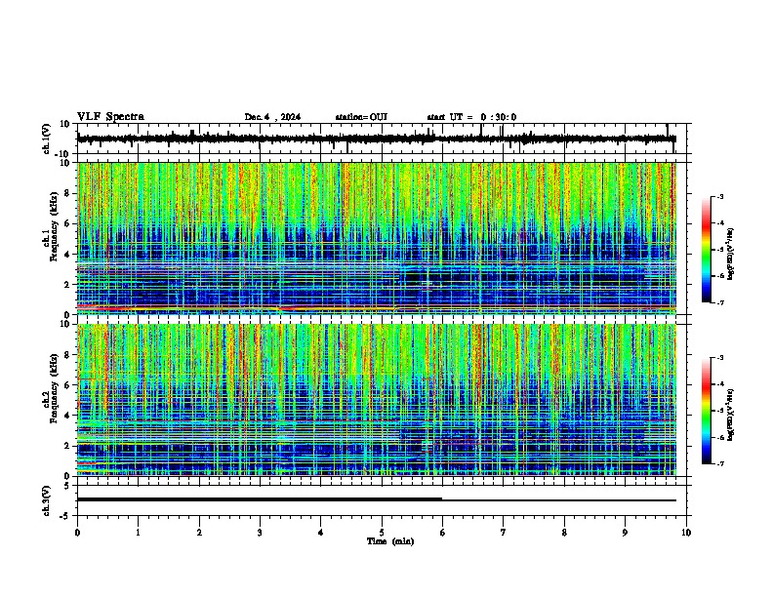Click time axis tick label "9"
The image size is (773, 597).
click(625, 533)
